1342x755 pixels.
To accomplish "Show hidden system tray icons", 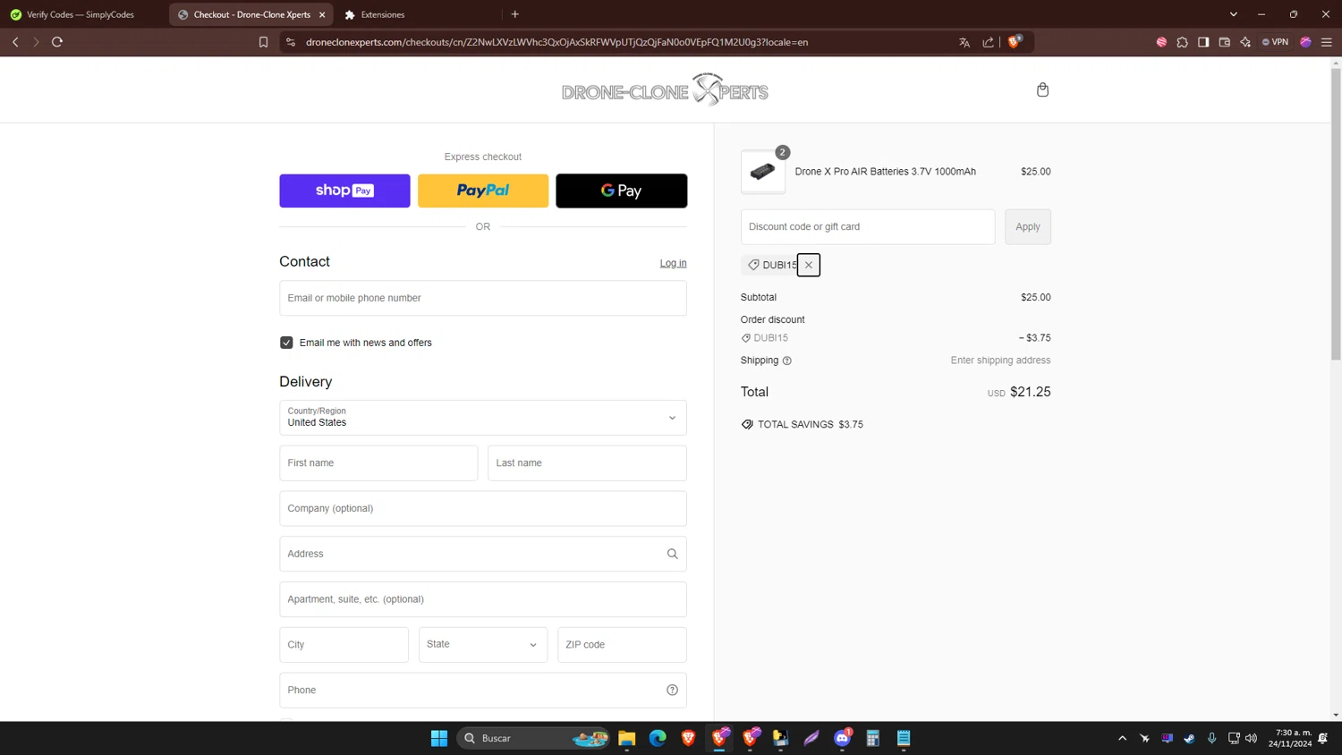I will point(1122,738).
